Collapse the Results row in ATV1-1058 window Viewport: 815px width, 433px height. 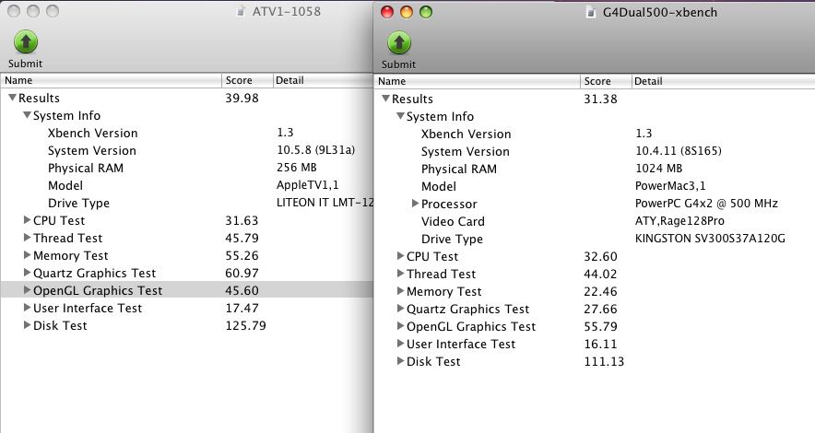pos(13,98)
